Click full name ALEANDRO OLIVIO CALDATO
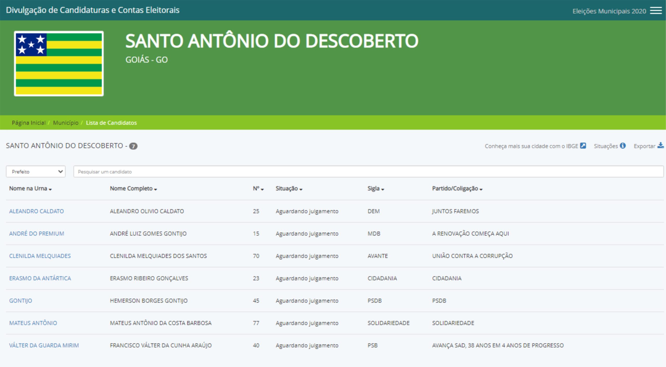Image resolution: width=666 pixels, height=367 pixels. [147, 211]
